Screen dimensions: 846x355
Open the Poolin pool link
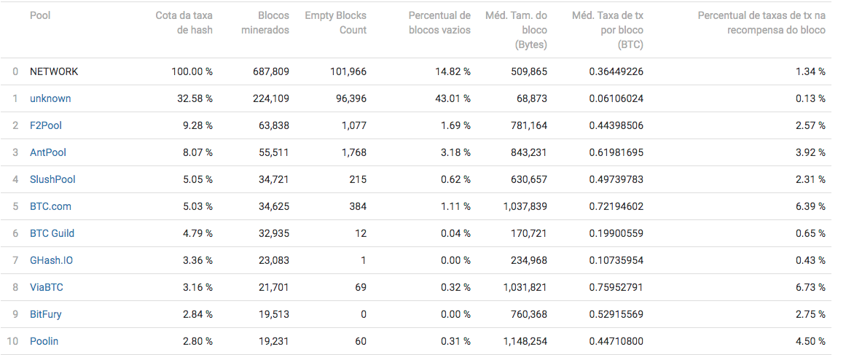(x=44, y=341)
